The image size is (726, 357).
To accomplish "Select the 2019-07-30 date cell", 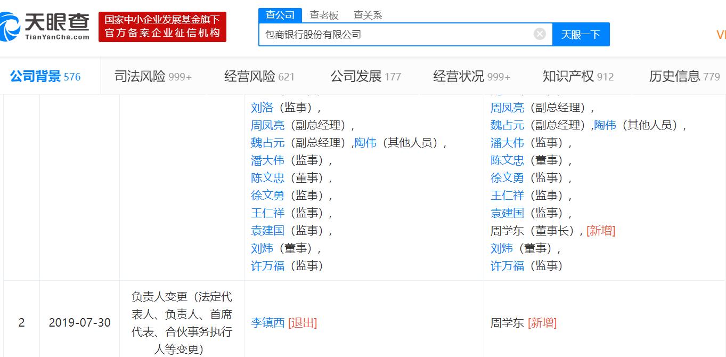I will [x=80, y=322].
